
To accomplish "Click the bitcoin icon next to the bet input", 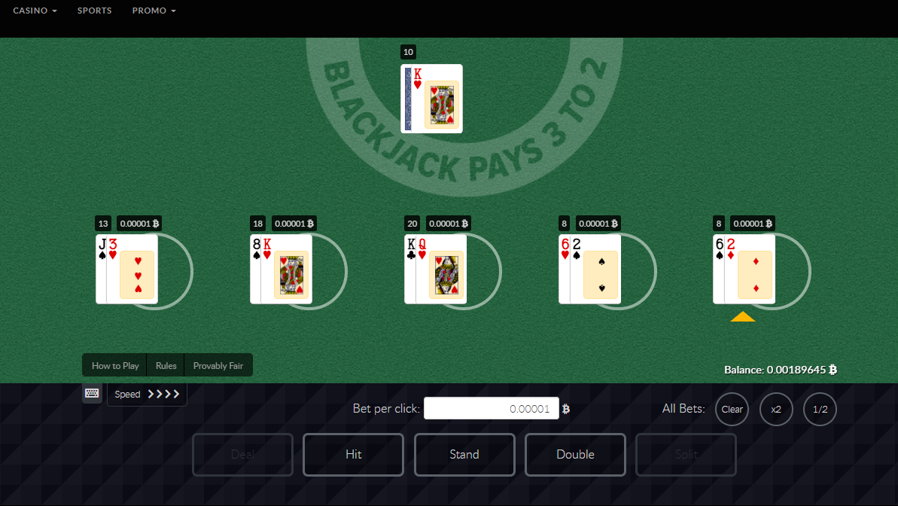I will coord(566,409).
